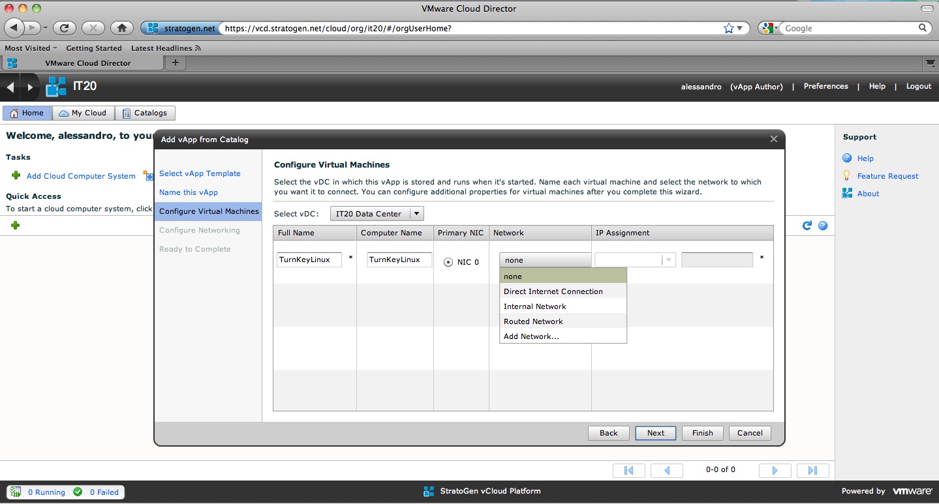Go to Select vApp Template step
Image resolution: width=939 pixels, height=504 pixels.
click(x=200, y=173)
